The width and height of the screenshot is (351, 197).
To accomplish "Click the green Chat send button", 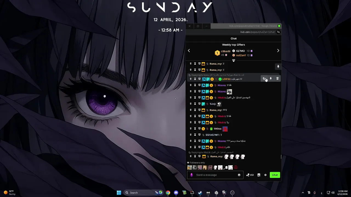I will 275,175.
